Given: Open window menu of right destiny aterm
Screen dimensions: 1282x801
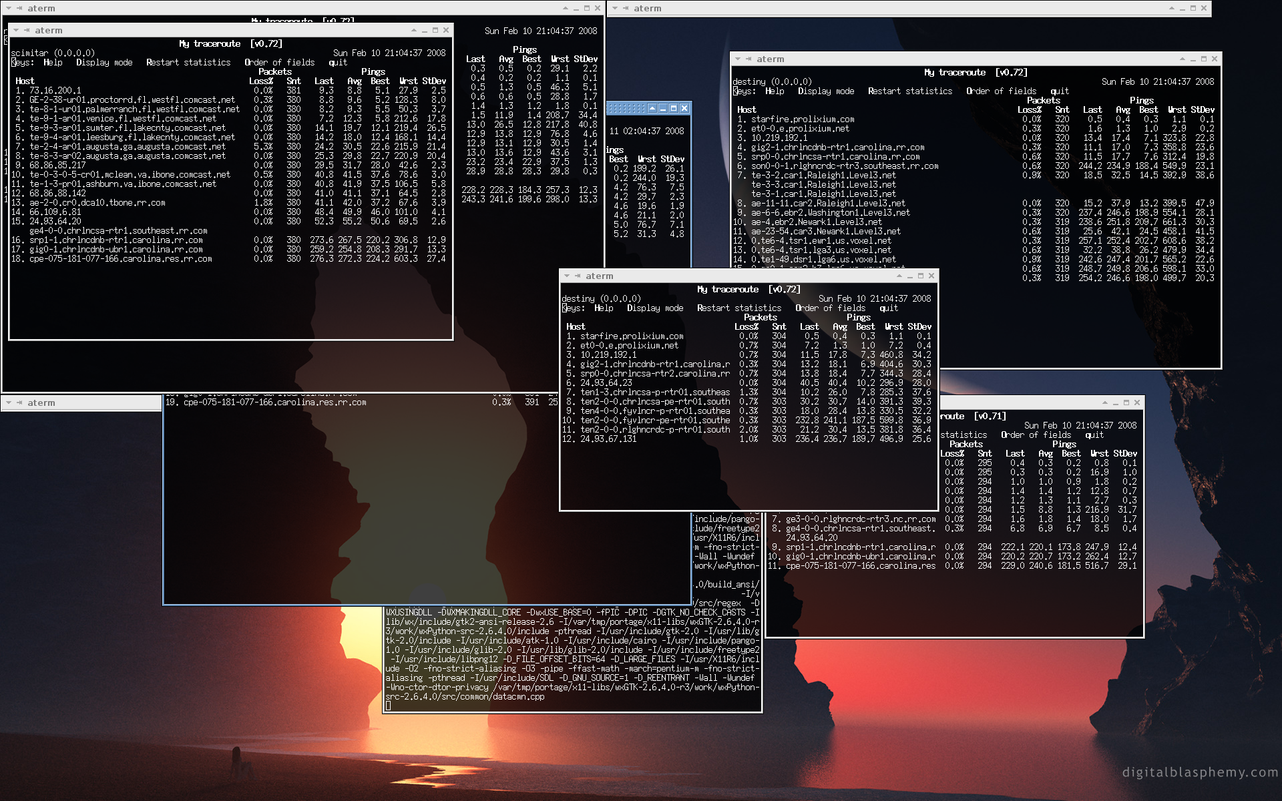Looking at the screenshot, I should (x=738, y=59).
